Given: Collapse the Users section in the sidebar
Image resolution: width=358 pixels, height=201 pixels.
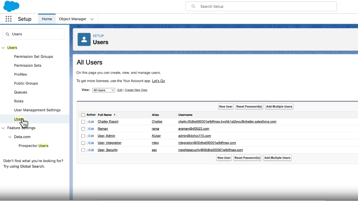Looking at the screenshot, I should 3,47.
